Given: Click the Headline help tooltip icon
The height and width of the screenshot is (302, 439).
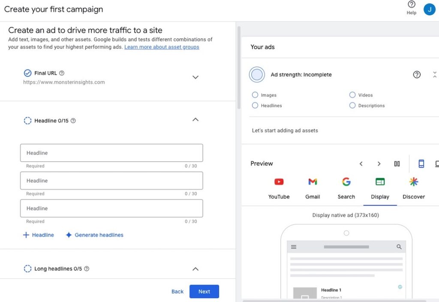Looking at the screenshot, I should point(73,121).
